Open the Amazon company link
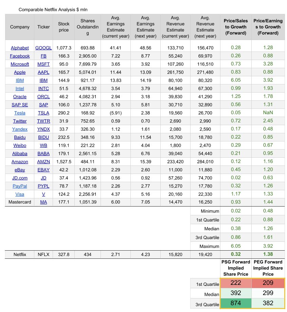The image size is (287, 312). 20,162
